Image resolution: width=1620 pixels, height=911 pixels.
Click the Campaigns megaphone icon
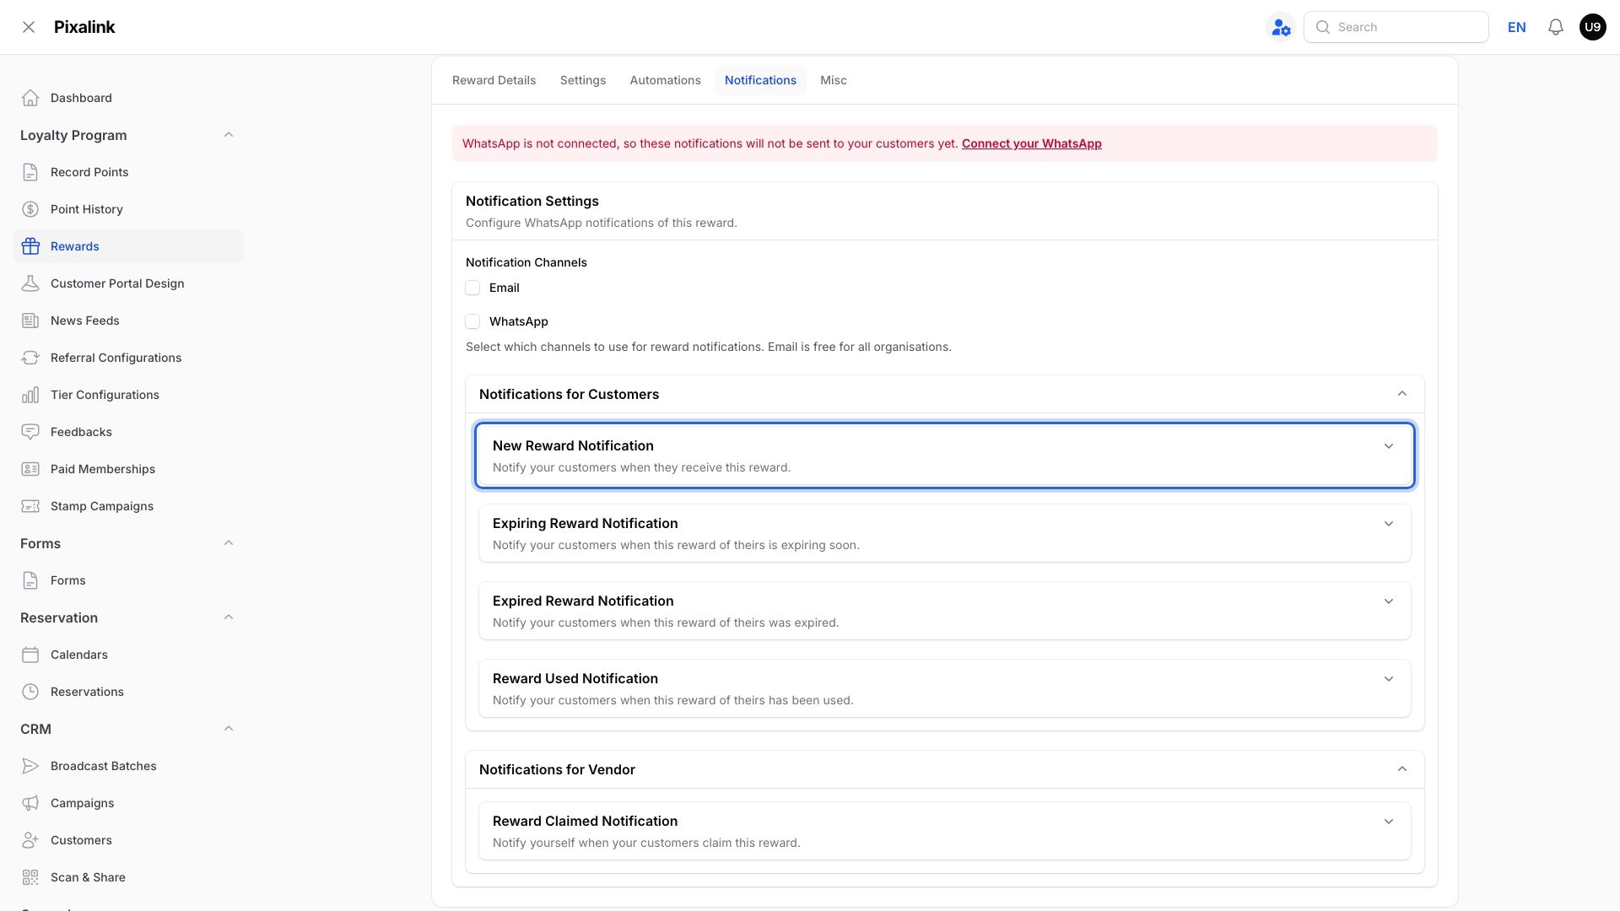click(30, 803)
